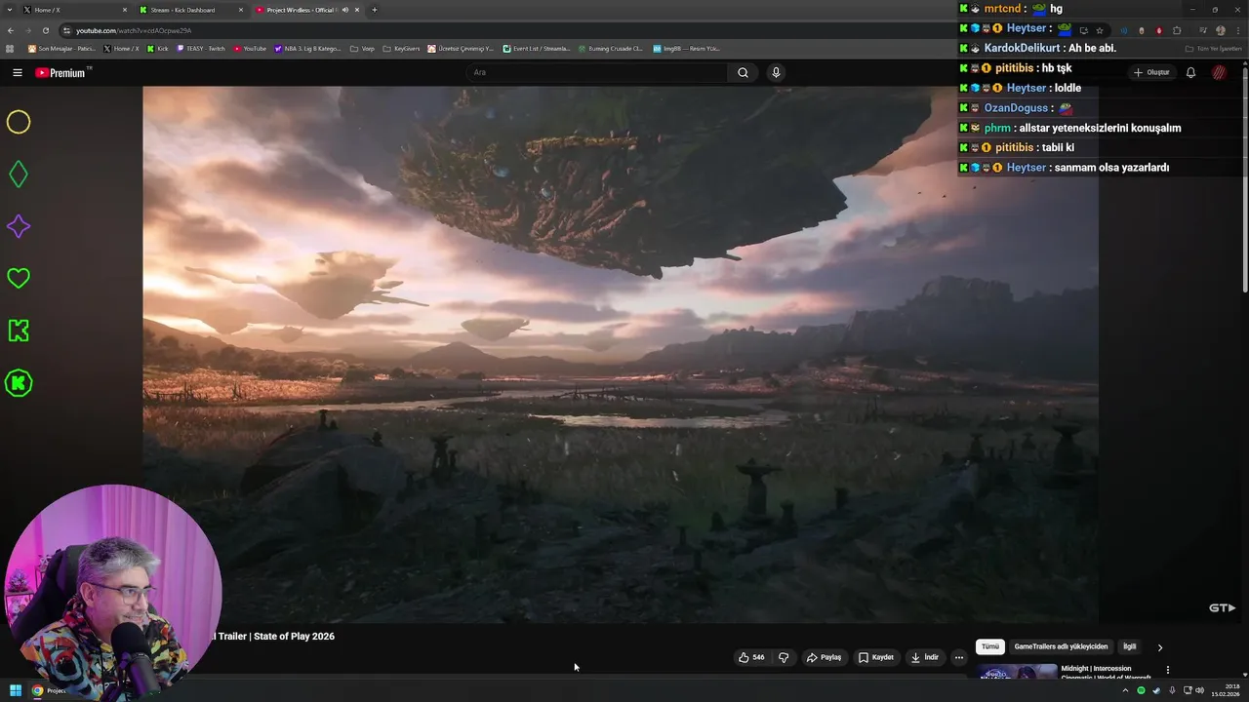Click the YouTube search field
The height and width of the screenshot is (702, 1249).
[x=597, y=72]
